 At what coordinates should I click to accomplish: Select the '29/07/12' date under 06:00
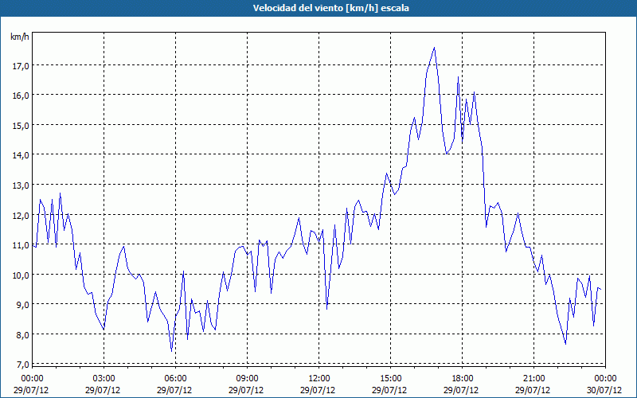174,390
